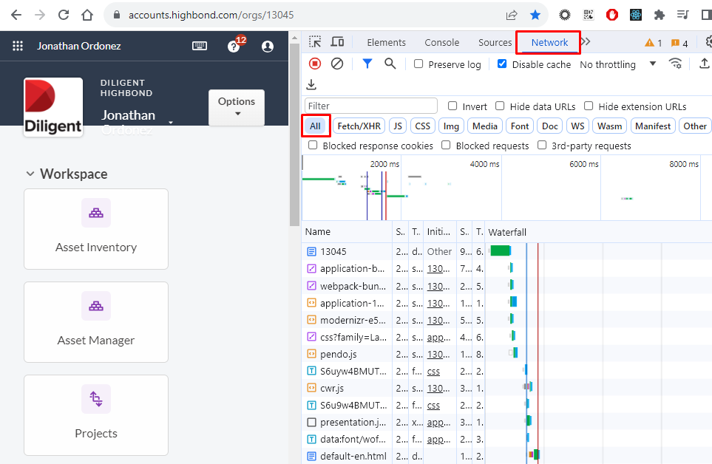Open the React DevTools extension icon

(636, 15)
